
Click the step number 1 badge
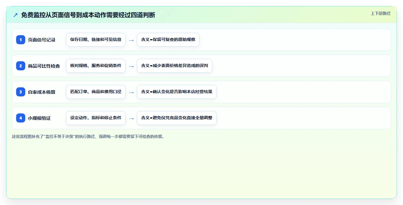point(21,40)
